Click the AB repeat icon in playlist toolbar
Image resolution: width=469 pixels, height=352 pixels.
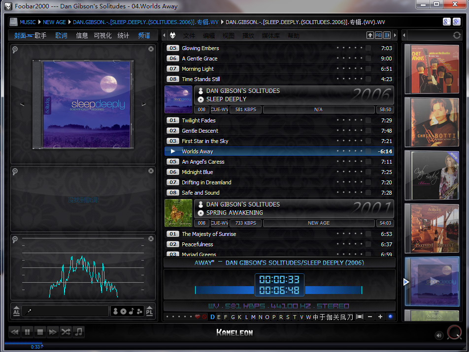coord(378,35)
